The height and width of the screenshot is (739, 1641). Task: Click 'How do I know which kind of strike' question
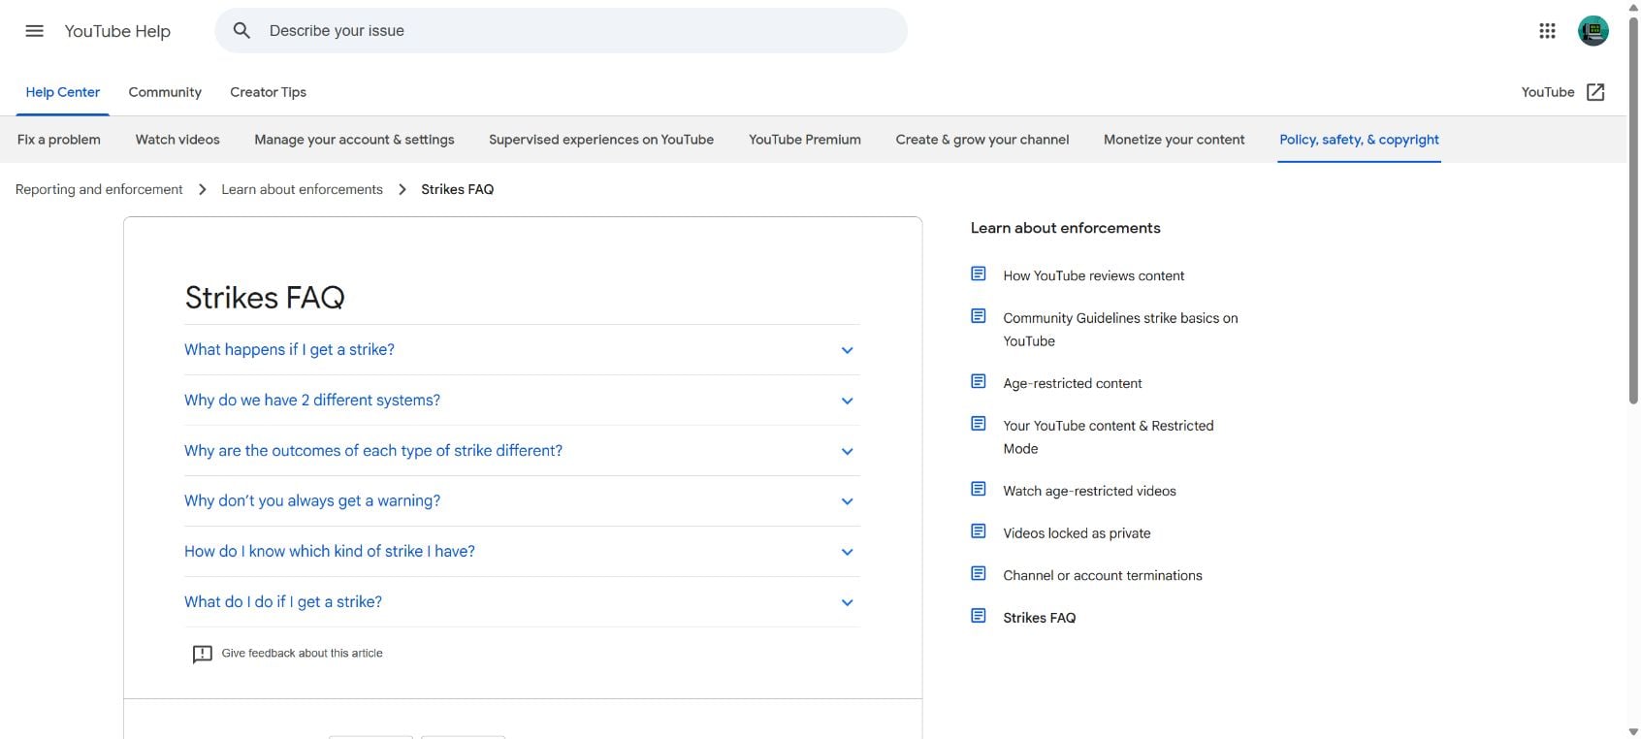tap(330, 552)
